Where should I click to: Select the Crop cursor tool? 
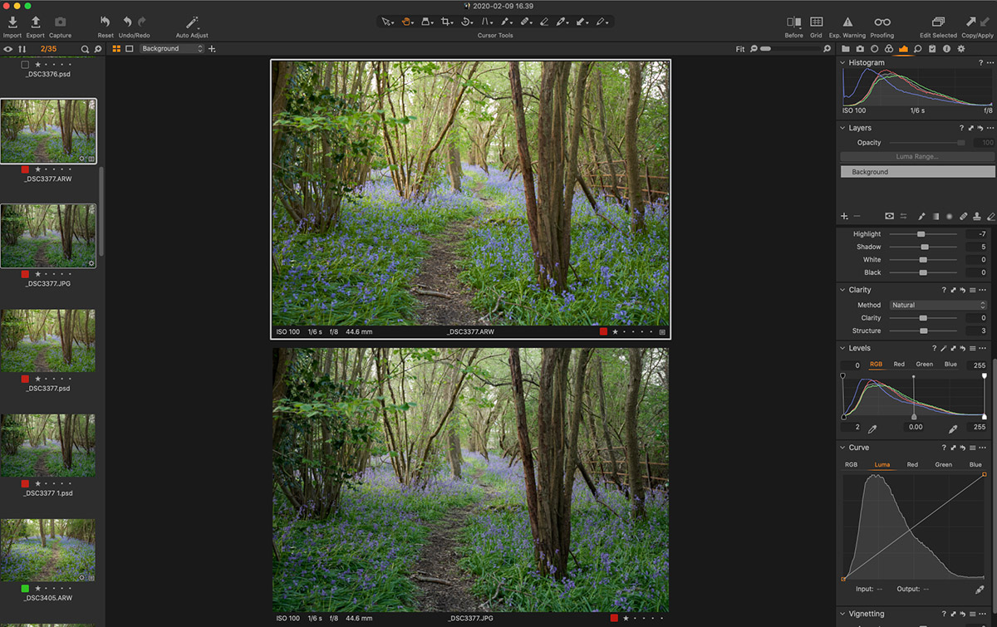click(445, 22)
